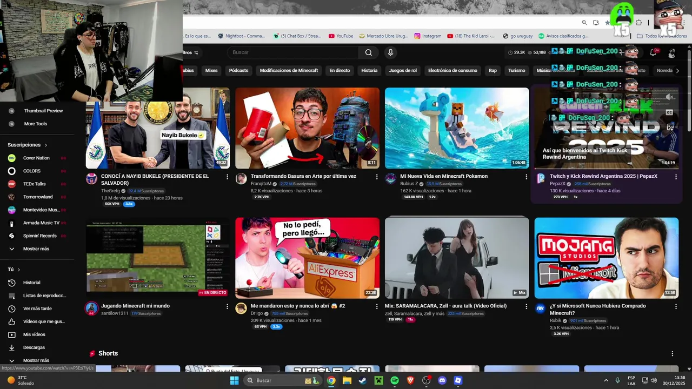Open video title Jugando Minecraft mi mundo
This screenshot has height=389, width=692.
(135, 306)
